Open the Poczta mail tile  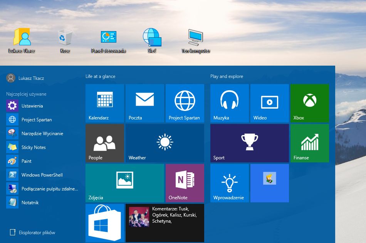tap(145, 103)
